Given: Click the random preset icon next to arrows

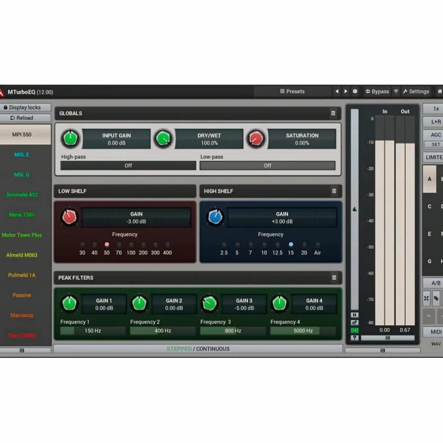Looking at the screenshot, I should point(355,91).
